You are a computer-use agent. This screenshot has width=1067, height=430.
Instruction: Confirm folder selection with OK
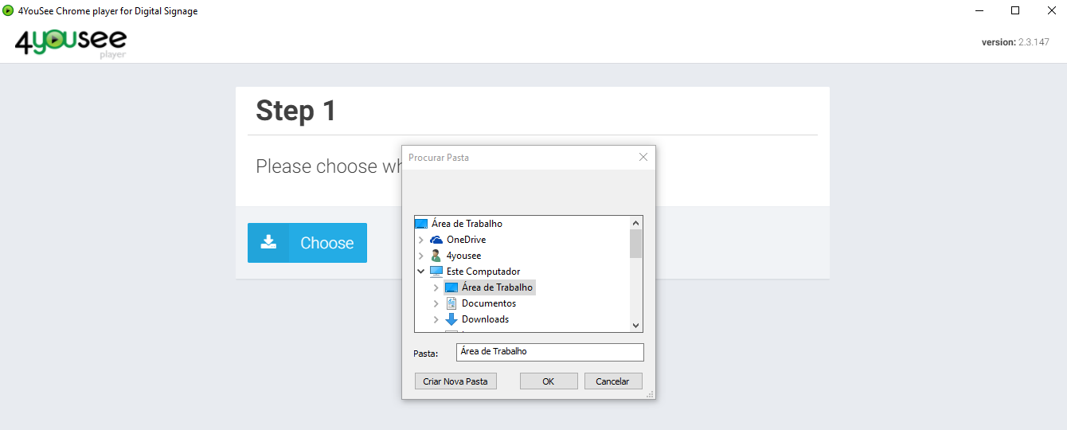click(549, 381)
